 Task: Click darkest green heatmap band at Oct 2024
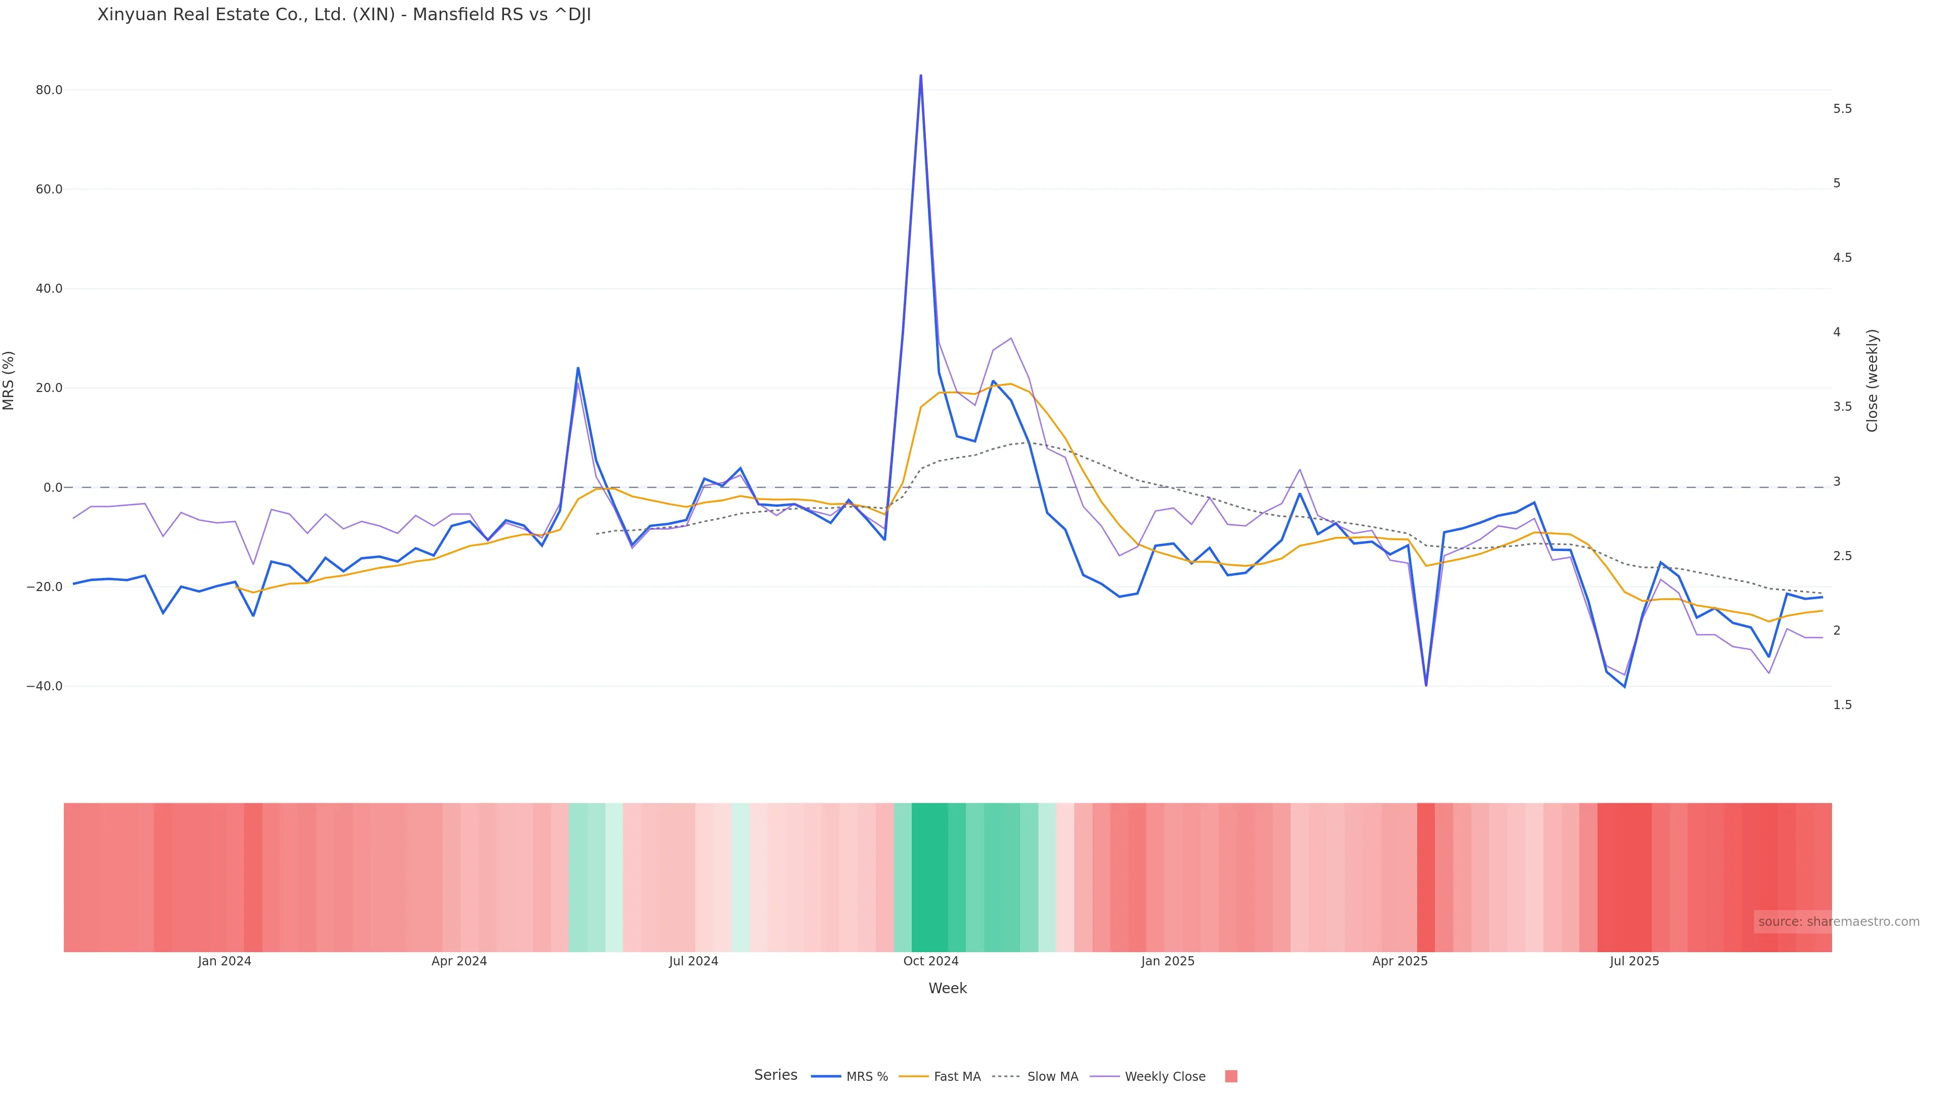click(929, 877)
